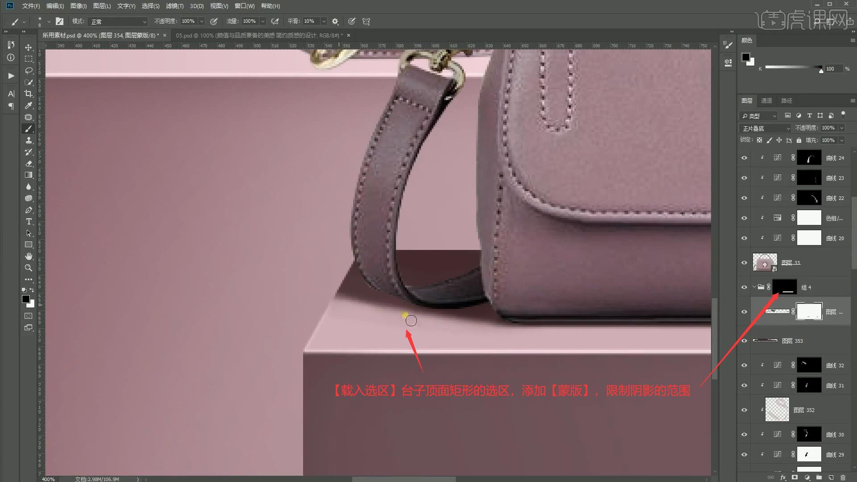Open the blend mode 正片叠底 dropdown
This screenshot has height=482, width=857.
(765, 129)
